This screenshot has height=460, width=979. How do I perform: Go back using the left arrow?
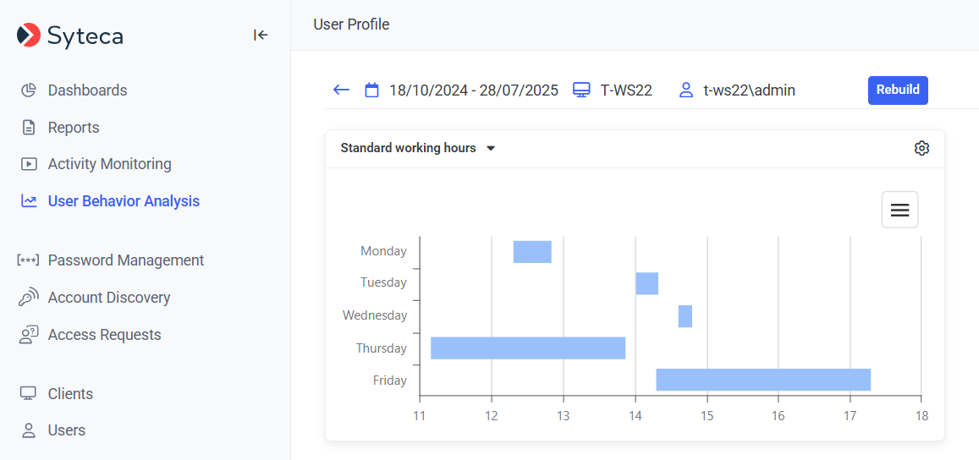pyautogui.click(x=341, y=90)
